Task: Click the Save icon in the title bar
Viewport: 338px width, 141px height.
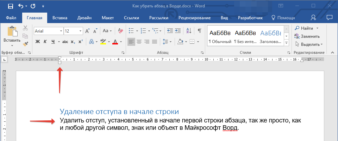Action: [10, 6]
